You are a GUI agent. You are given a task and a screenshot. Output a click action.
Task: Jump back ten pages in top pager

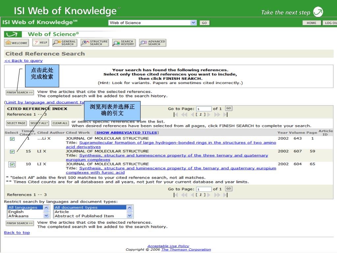point(184,115)
